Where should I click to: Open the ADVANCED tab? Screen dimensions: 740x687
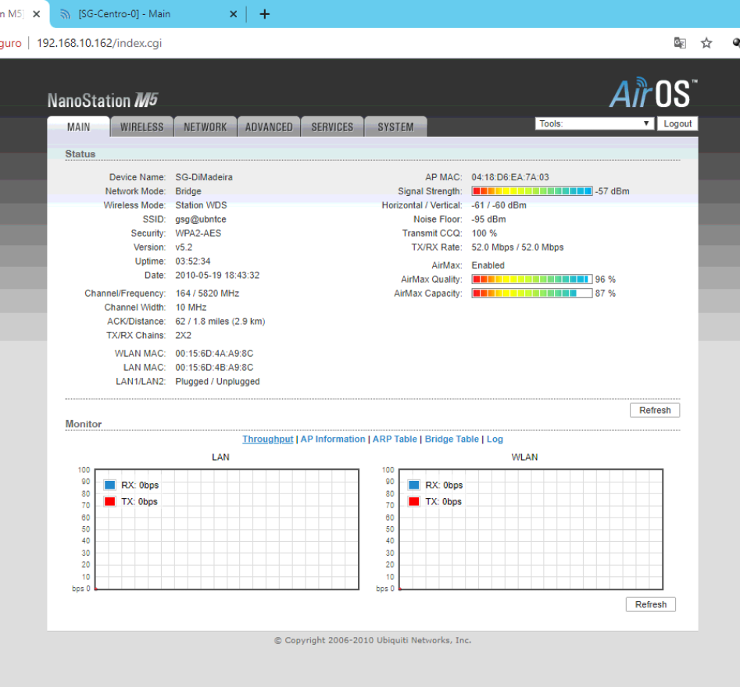click(269, 126)
